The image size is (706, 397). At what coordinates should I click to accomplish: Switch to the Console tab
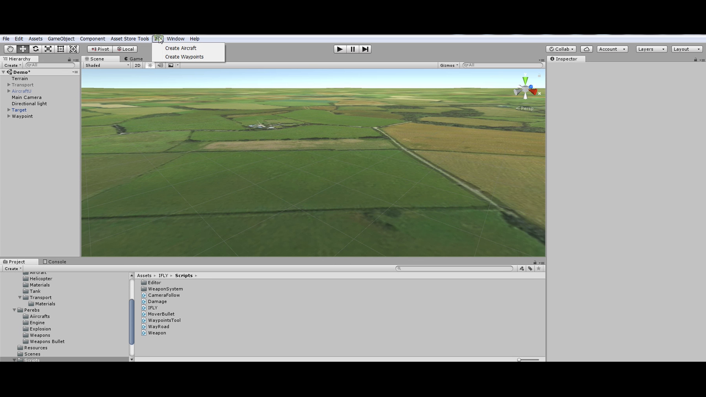(55, 262)
